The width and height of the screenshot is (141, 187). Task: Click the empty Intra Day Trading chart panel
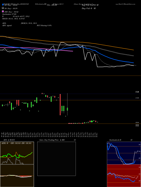click(x=56, y=159)
